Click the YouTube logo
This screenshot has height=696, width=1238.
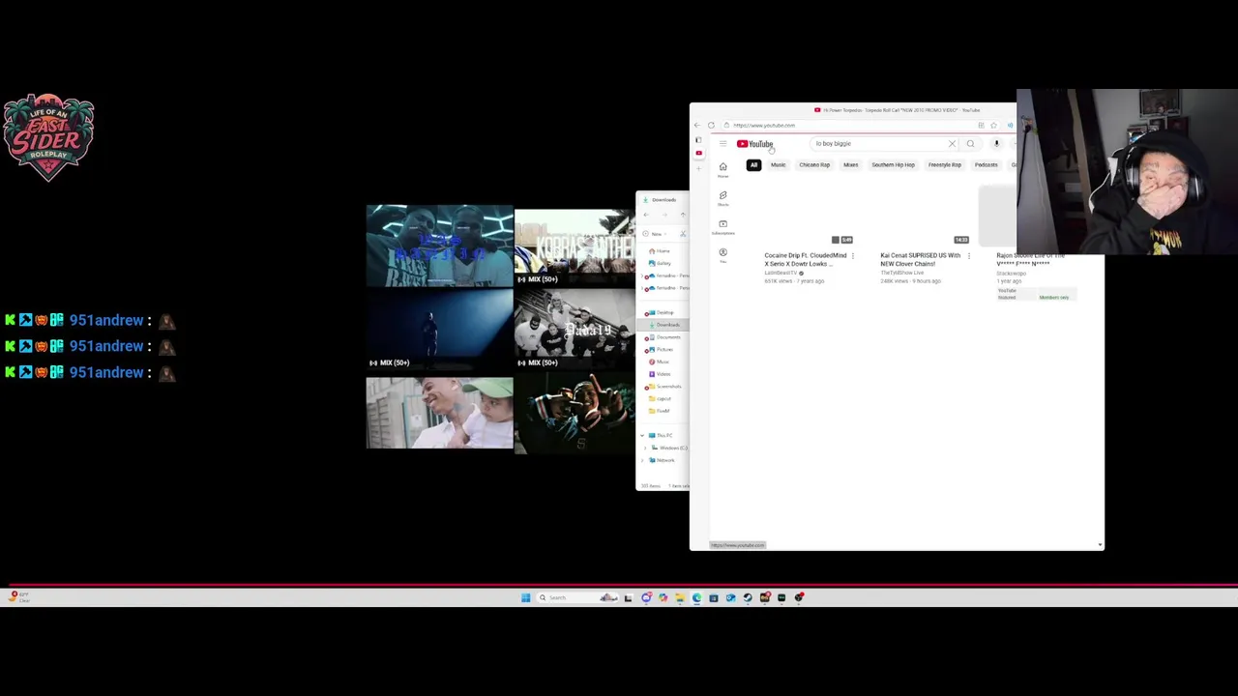point(755,144)
